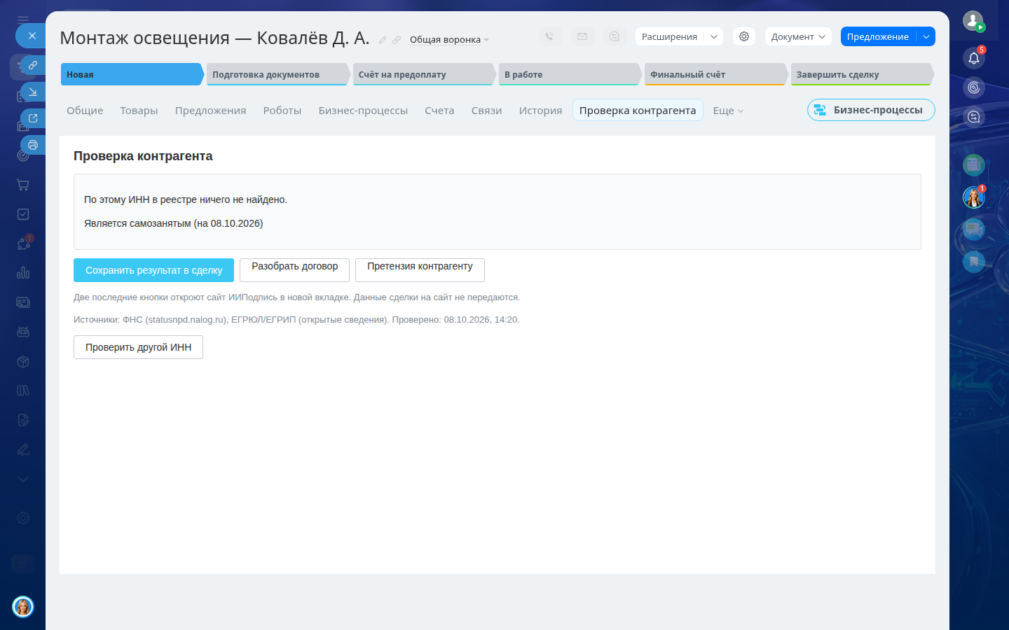1009x630 pixels.
Task: Open box inventory icon in left sidebar
Action: tap(23, 361)
